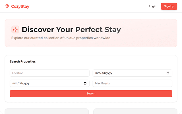
Task: Click blank area inside the search panel
Action: pos(114,61)
